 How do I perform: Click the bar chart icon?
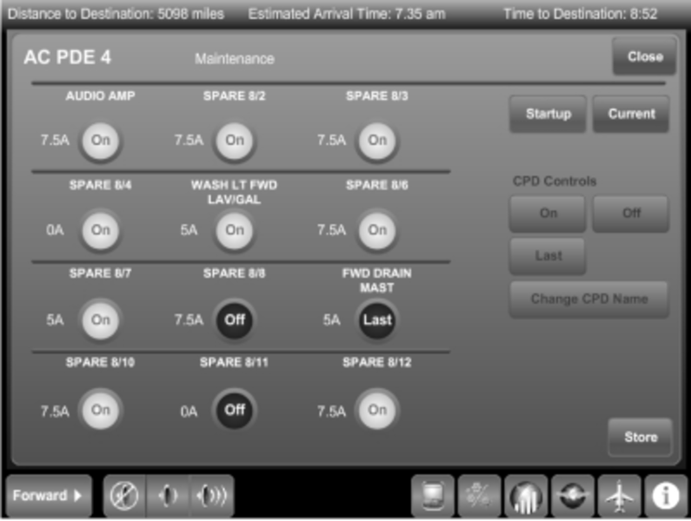tap(526, 497)
